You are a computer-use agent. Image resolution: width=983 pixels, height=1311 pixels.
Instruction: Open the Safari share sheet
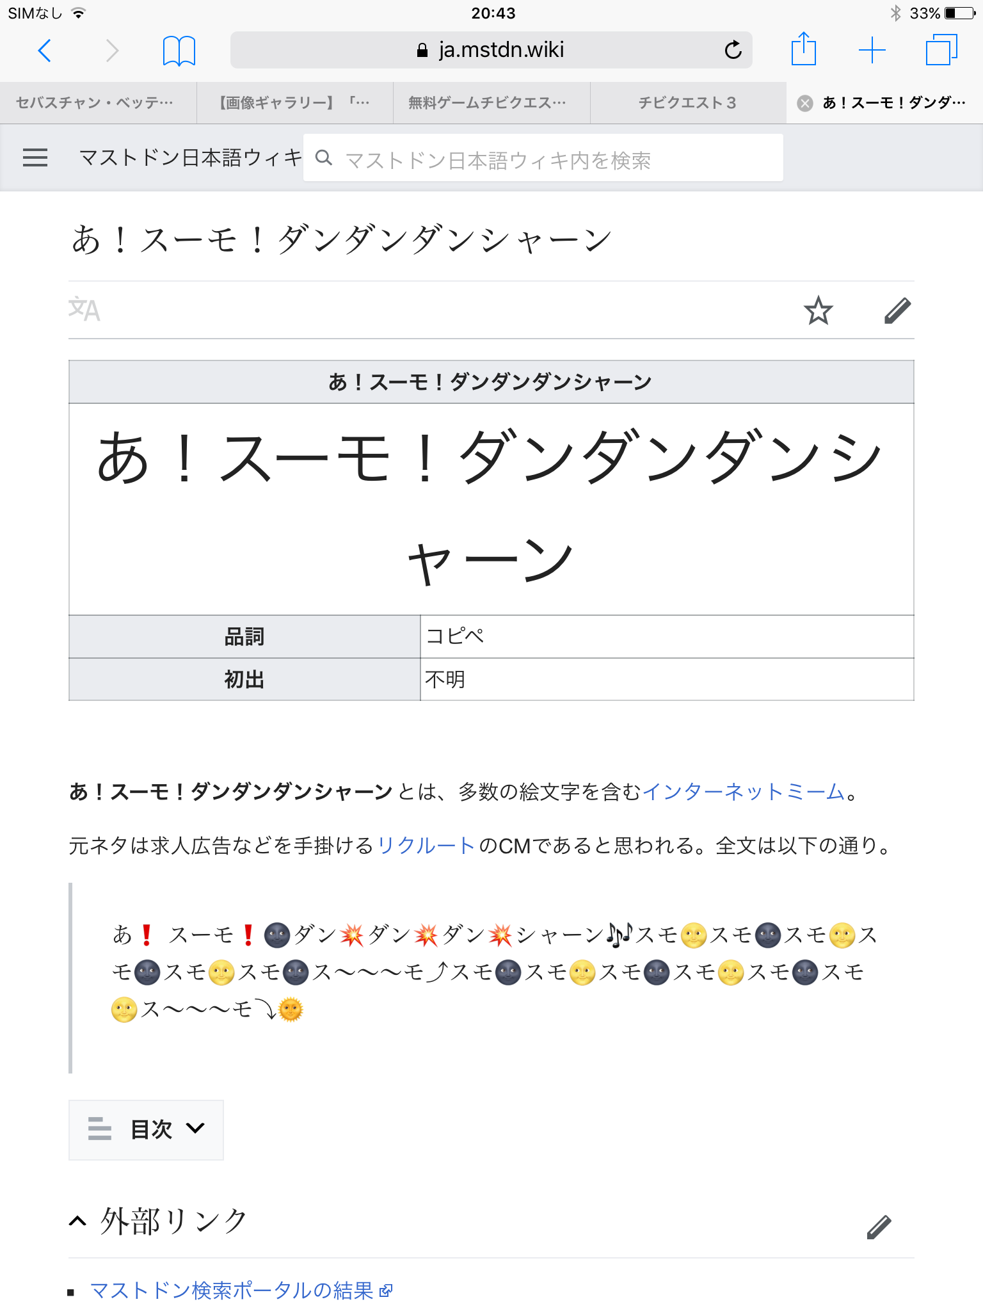804,49
